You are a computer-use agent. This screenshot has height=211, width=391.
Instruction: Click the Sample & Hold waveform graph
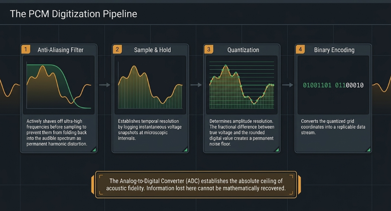tap(150, 85)
